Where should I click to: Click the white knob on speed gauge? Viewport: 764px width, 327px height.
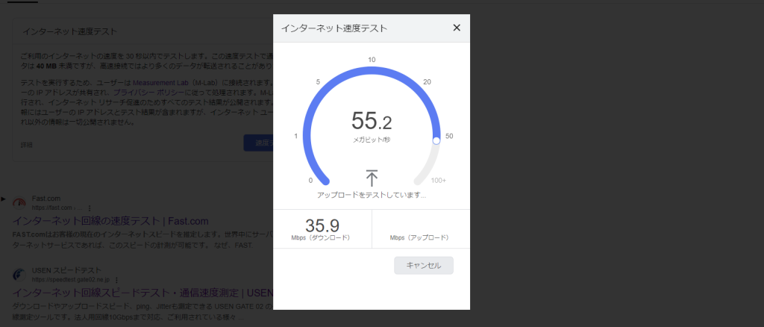coord(436,140)
